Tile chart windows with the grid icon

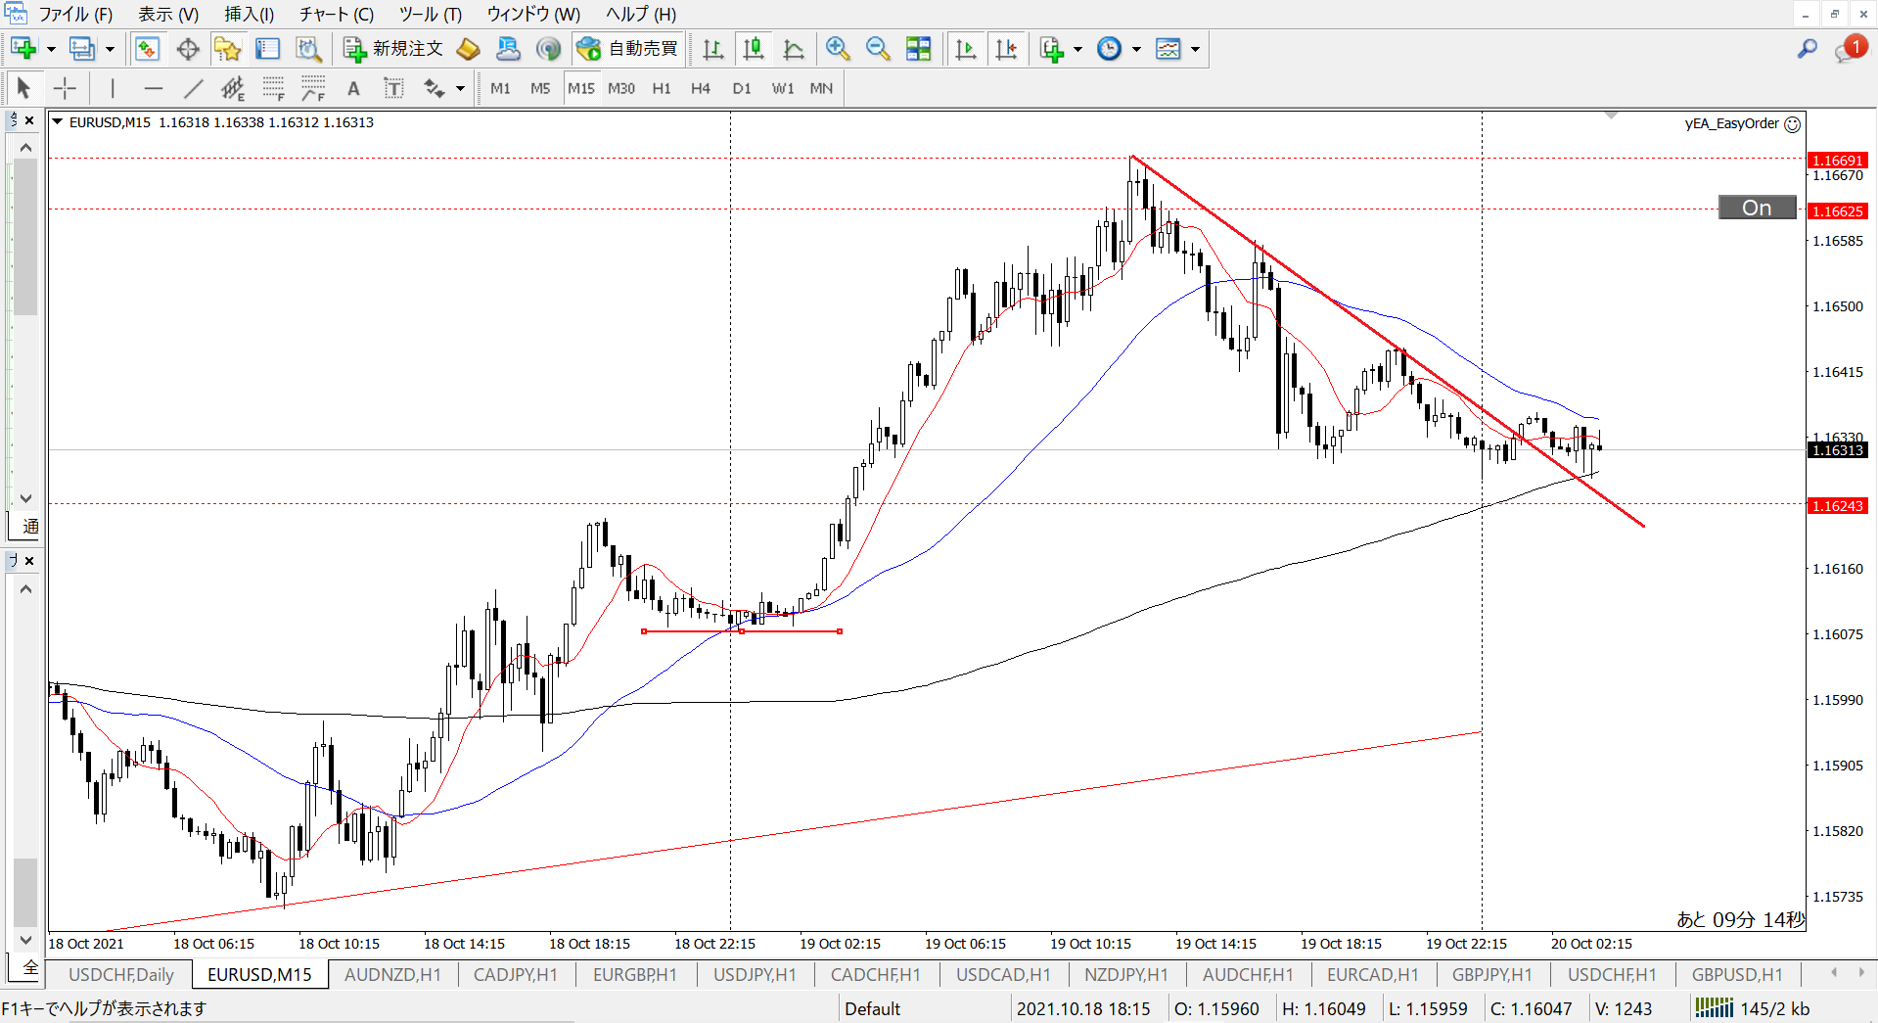[x=918, y=48]
